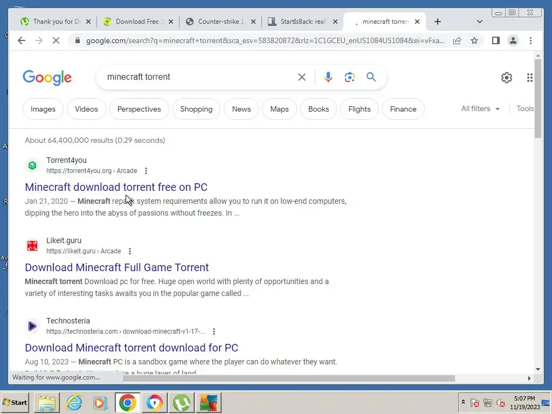Viewport: 552px width, 414px height.
Task: Click scroll right arrow on horizontal scrollbar
Action: 529,378
